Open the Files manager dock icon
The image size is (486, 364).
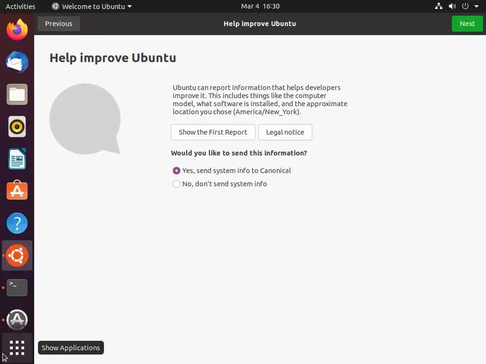click(x=17, y=94)
